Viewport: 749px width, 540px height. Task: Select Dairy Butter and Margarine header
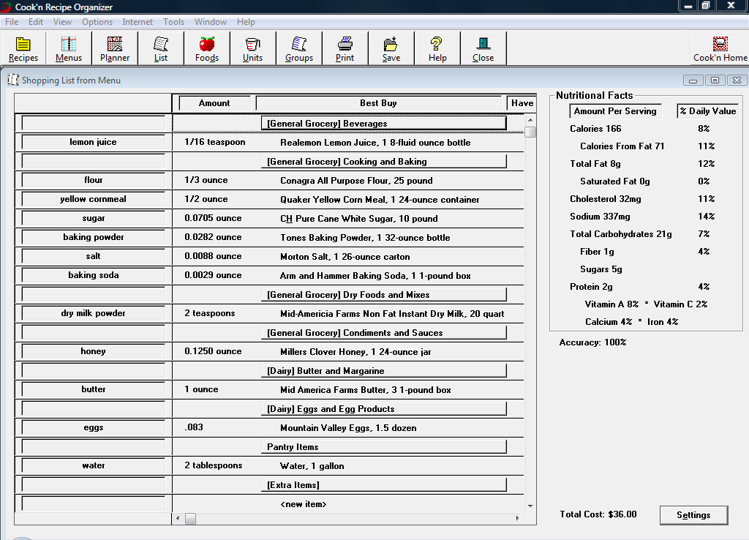(383, 371)
